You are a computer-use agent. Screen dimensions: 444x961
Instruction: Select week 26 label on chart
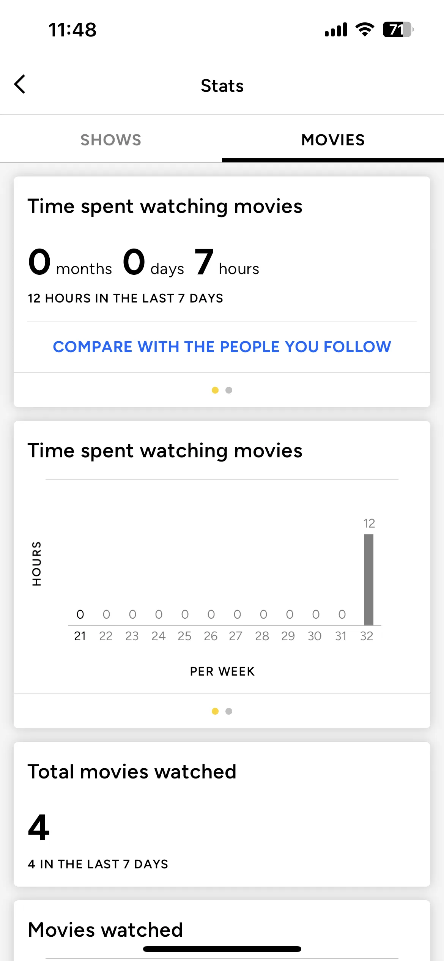tap(211, 636)
